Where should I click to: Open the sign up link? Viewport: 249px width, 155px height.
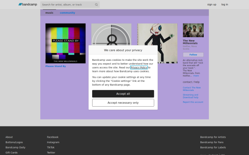tap(212, 5)
